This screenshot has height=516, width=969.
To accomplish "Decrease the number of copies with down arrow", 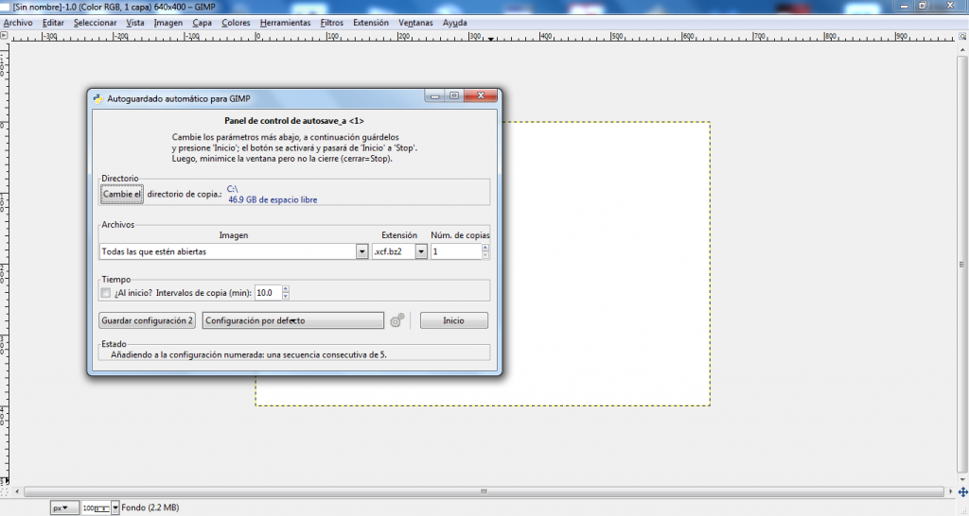I will [485, 255].
